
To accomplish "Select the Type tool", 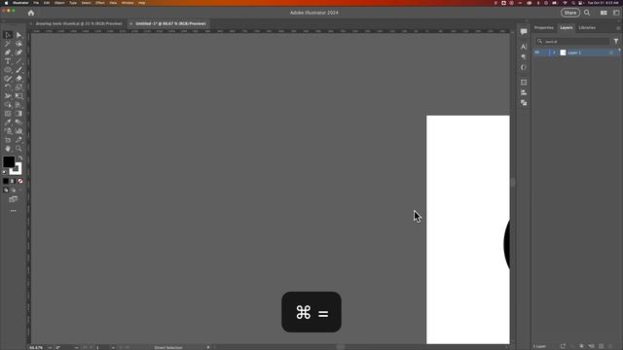I will pos(8,61).
